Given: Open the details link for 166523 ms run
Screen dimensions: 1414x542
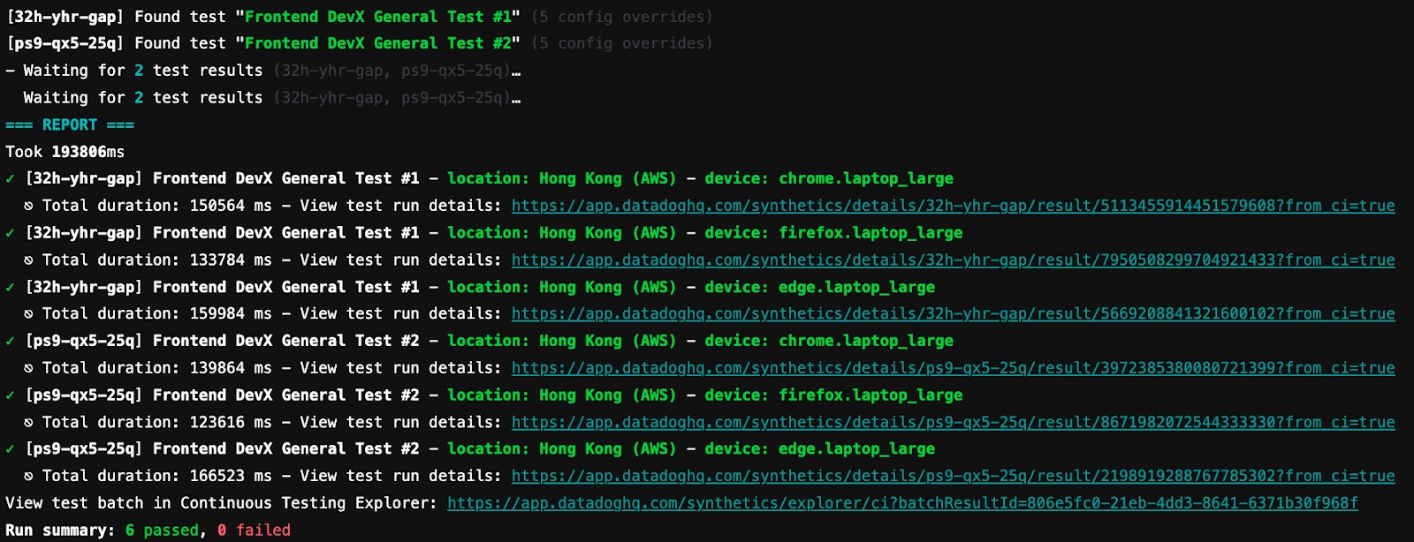Looking at the screenshot, I should pos(953,477).
